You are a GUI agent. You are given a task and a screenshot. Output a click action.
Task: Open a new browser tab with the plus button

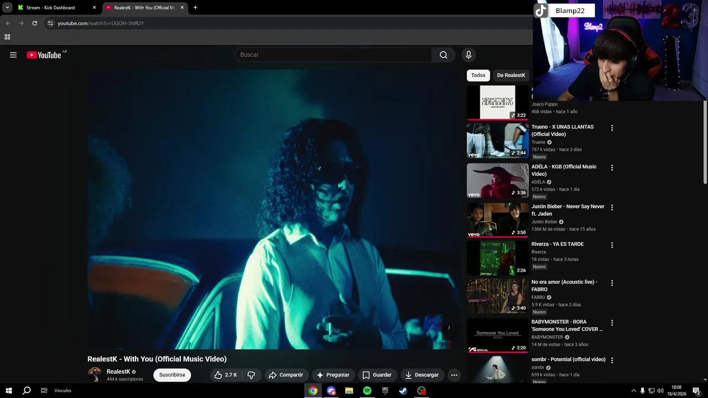pos(195,8)
